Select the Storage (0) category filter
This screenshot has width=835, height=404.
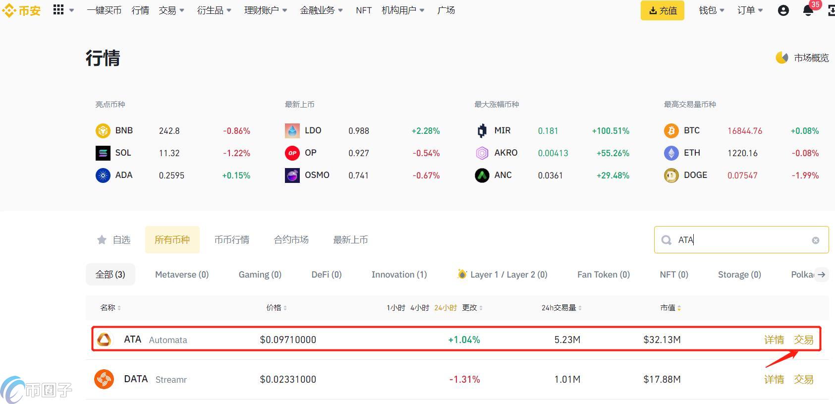[x=739, y=275]
